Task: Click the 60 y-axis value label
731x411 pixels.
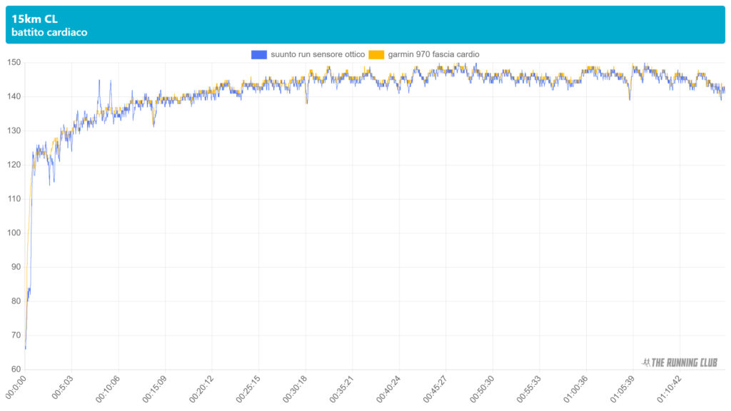Action: pyautogui.click(x=15, y=370)
